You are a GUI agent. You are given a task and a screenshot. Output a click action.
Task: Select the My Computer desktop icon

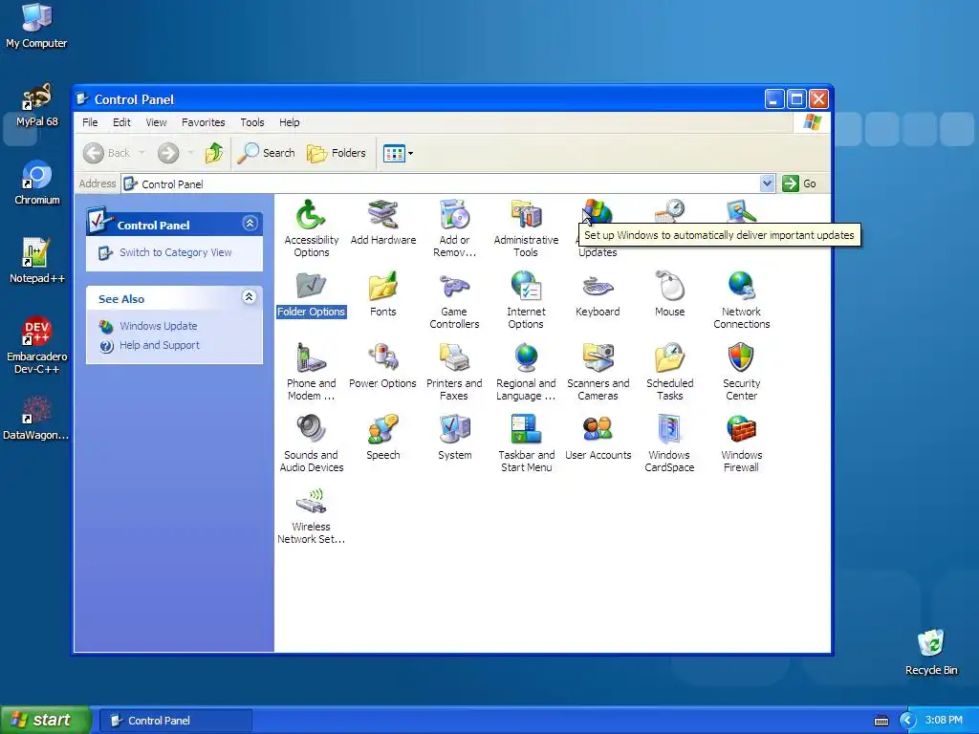tap(36, 26)
